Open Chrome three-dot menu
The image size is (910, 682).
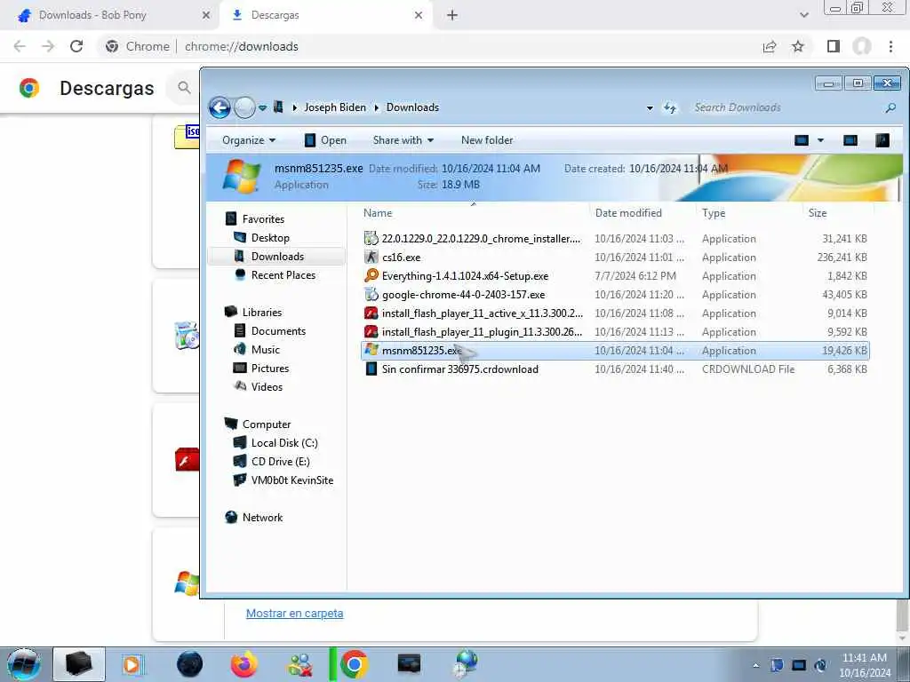point(890,46)
